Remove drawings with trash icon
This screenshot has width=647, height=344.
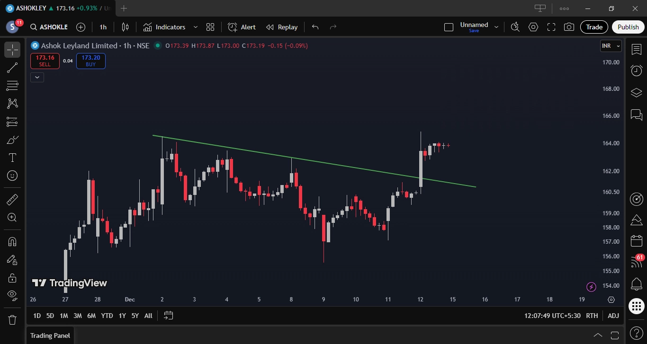(x=12, y=319)
